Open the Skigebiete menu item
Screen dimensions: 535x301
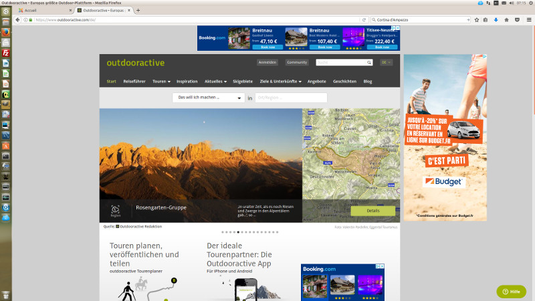[x=243, y=82]
